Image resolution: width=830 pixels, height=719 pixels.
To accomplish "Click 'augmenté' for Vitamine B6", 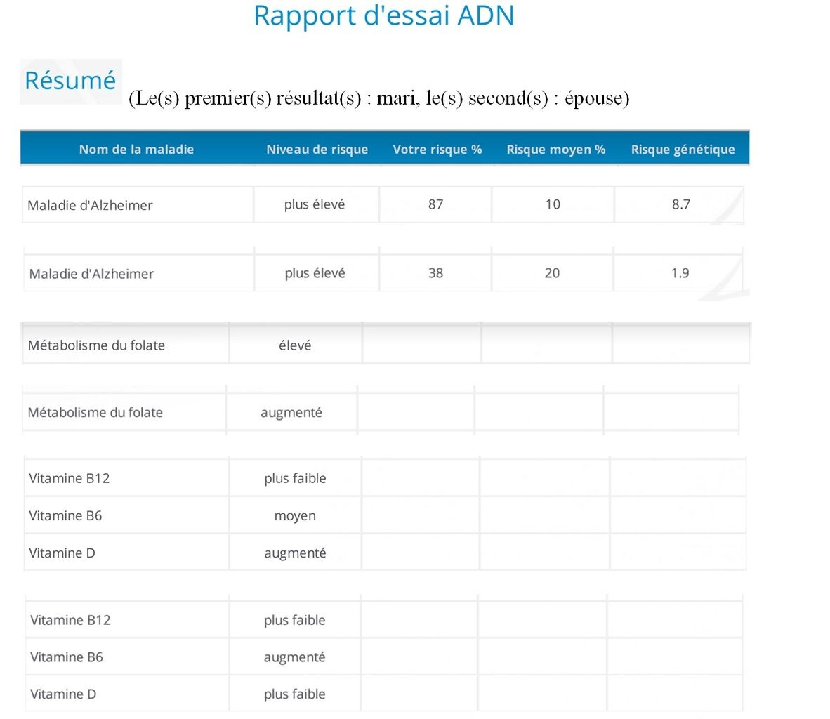I will (295, 658).
